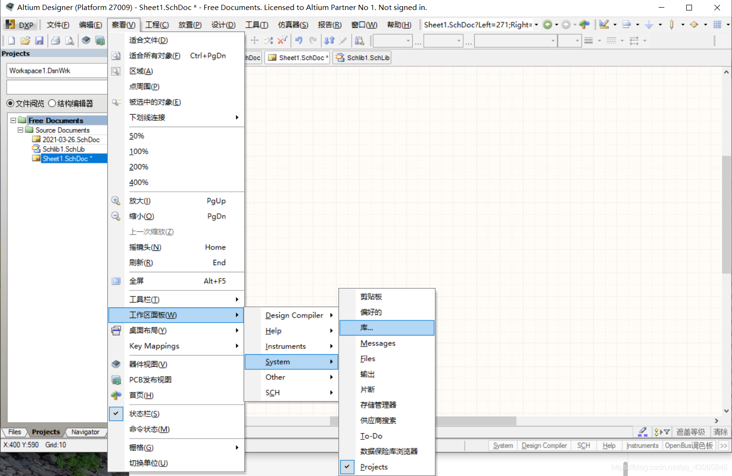
Task: Click the Design Compiler status bar button
Action: coord(544,446)
